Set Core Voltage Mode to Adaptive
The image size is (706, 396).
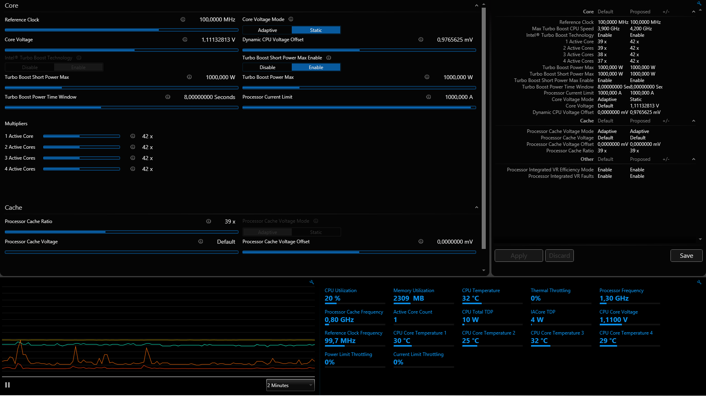click(x=267, y=30)
